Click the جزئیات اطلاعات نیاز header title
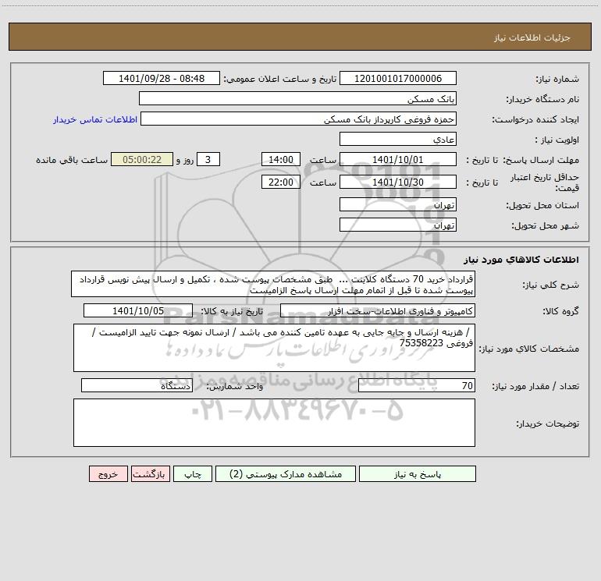The image size is (601, 581). pos(532,37)
